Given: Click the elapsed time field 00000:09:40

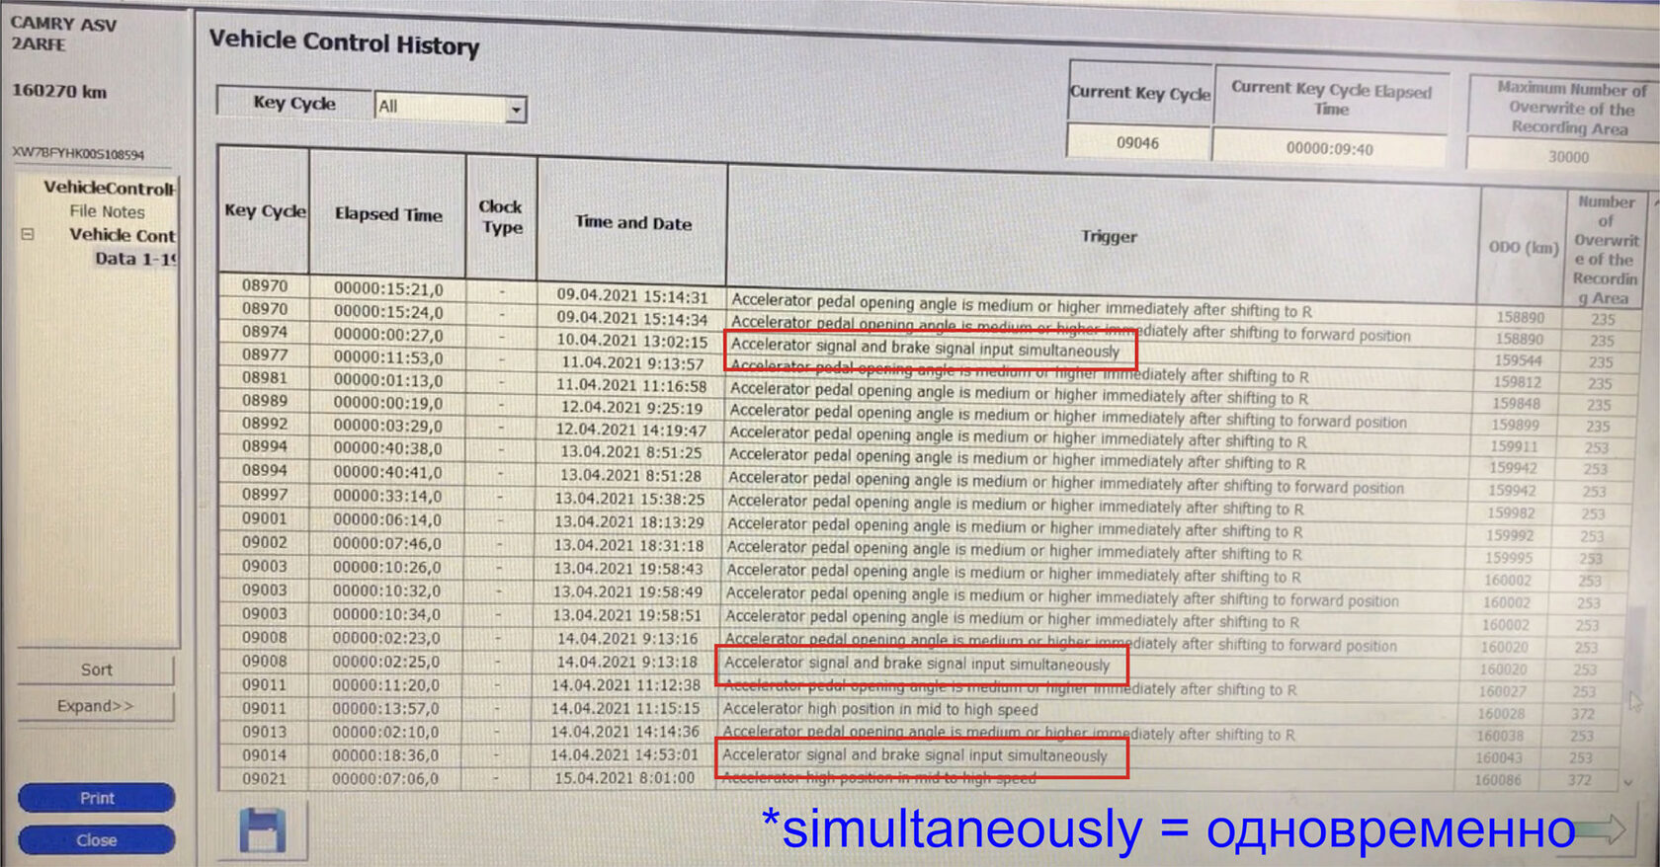Looking at the screenshot, I should [1329, 149].
